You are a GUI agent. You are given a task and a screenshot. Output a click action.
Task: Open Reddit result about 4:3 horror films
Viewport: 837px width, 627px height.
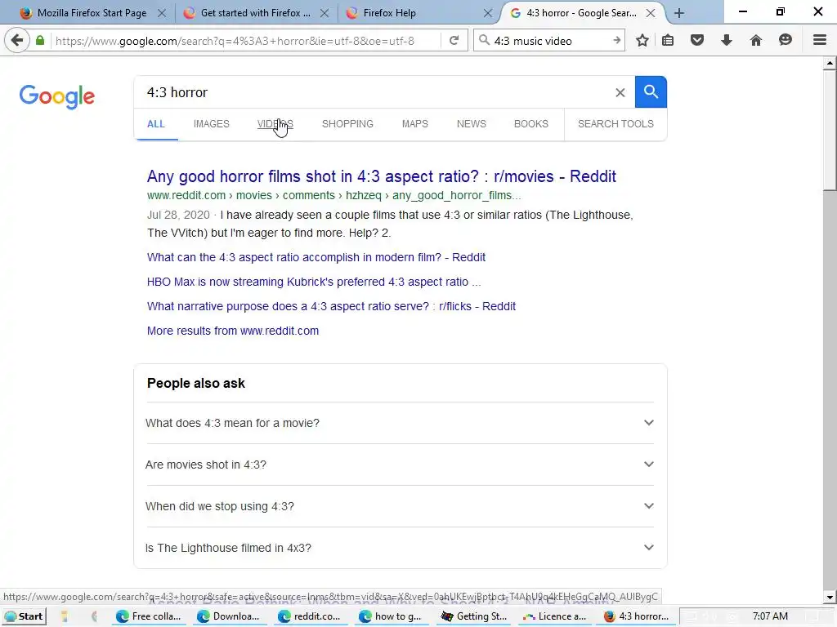pyautogui.click(x=381, y=176)
